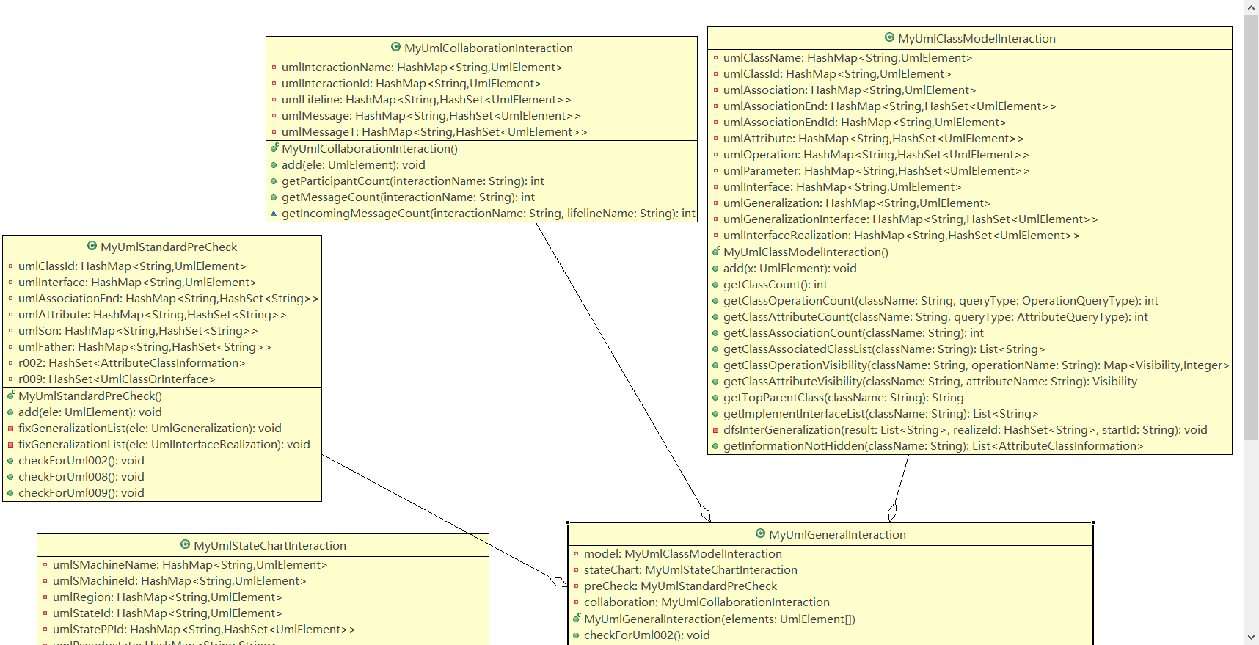Select the getImplementInterfaceList method row

(880, 414)
